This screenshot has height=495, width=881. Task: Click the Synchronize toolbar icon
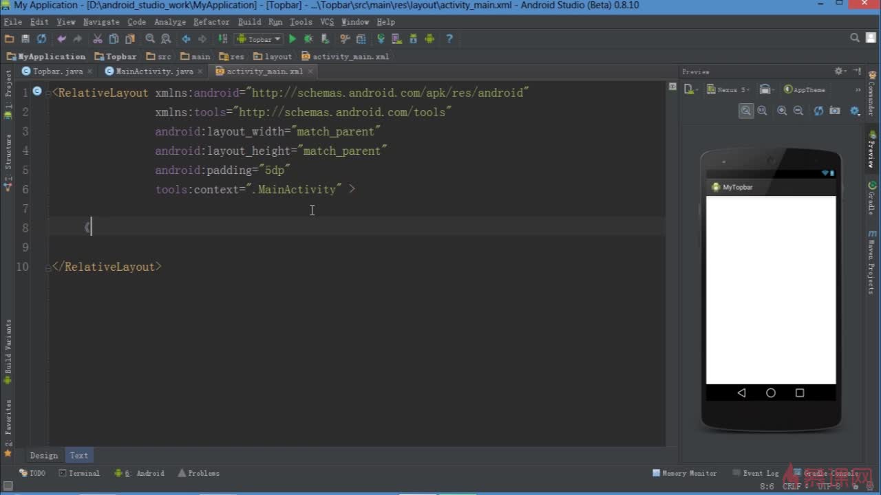point(41,38)
